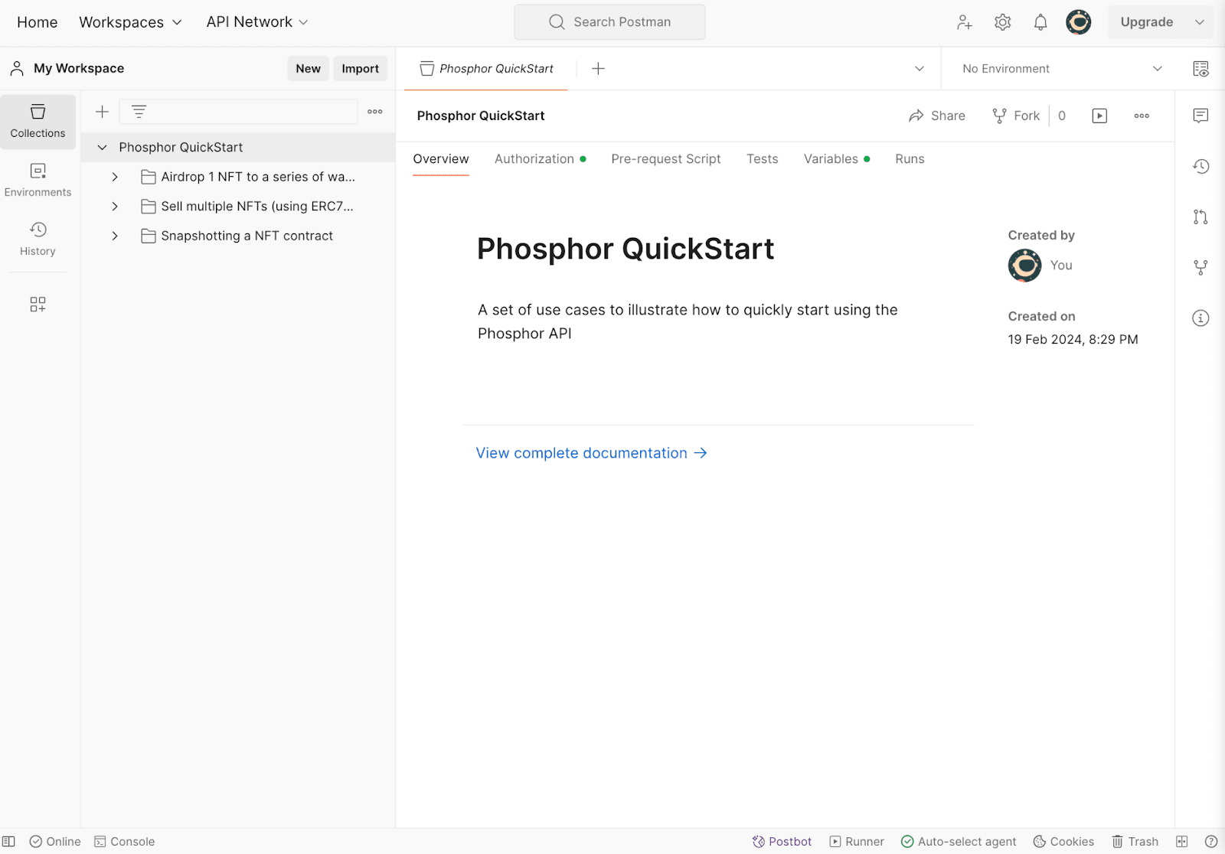The image size is (1225, 854).
Task: Switch to the Runs tab
Action: pyautogui.click(x=910, y=159)
